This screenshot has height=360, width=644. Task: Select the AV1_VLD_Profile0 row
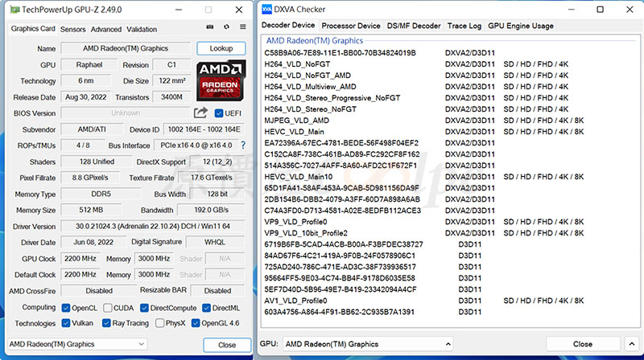424,301
